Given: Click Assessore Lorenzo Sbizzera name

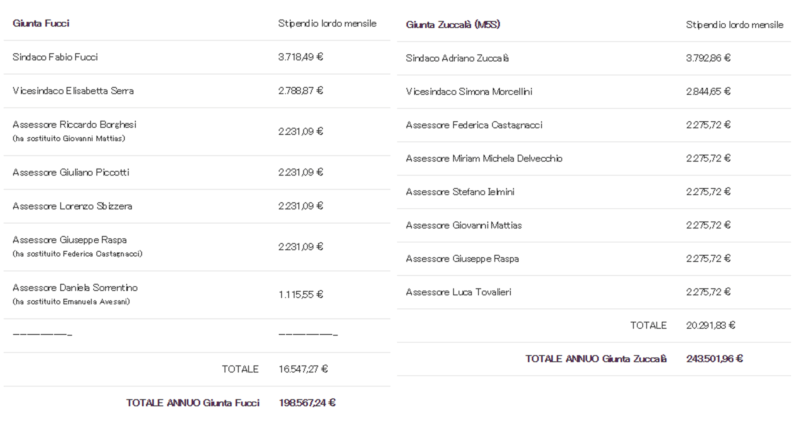Looking at the screenshot, I should (72, 206).
